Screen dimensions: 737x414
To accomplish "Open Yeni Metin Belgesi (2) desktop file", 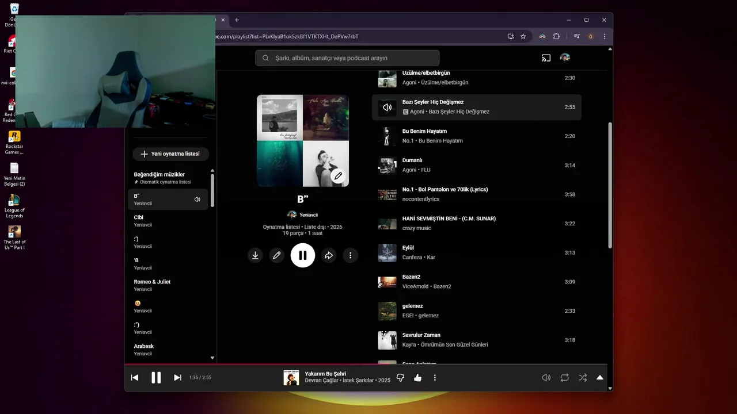I will coord(14,174).
